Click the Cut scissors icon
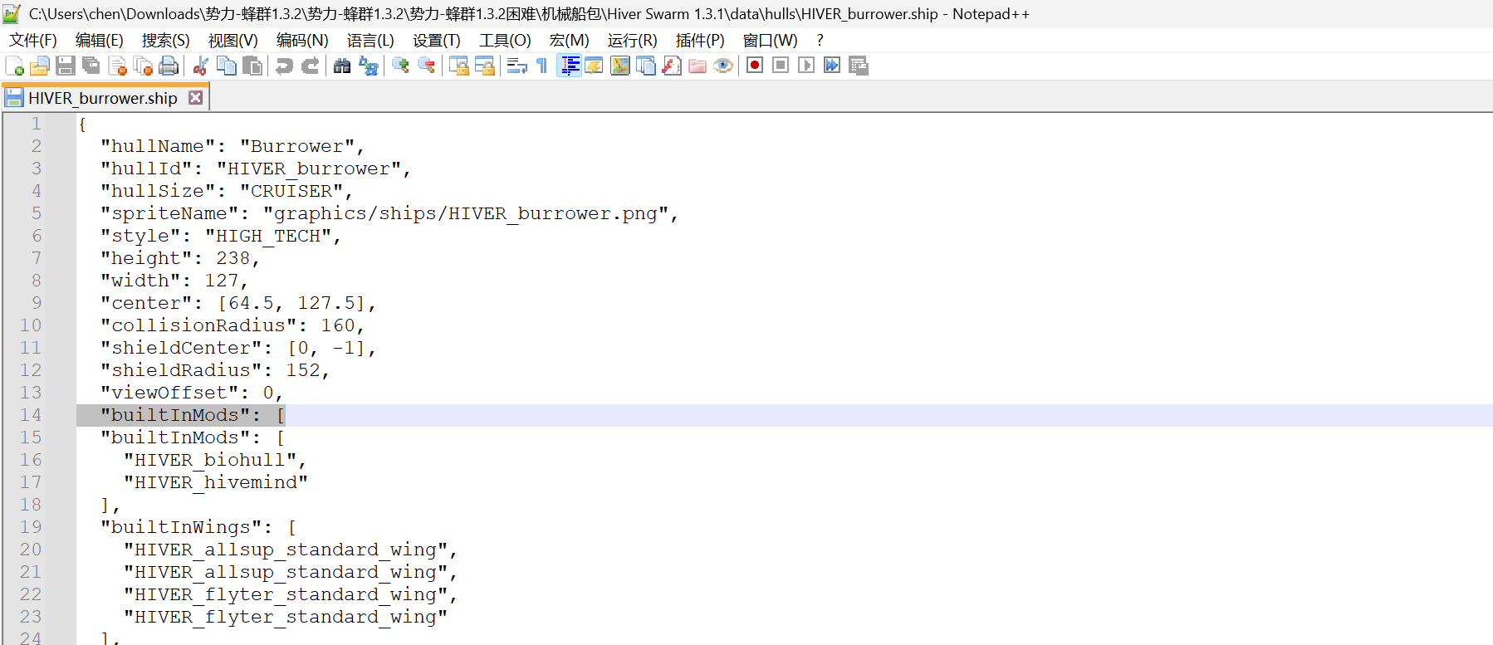The image size is (1493, 645). pos(200,66)
